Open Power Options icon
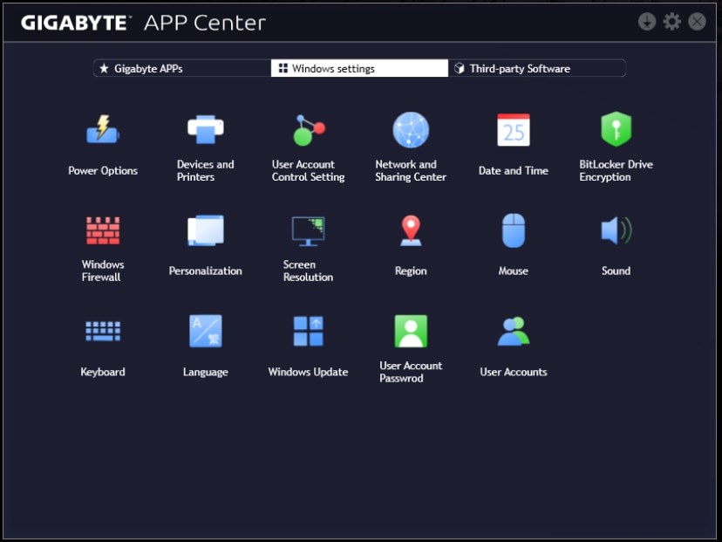Screen dimensions: 722x542 pyautogui.click(x=103, y=131)
